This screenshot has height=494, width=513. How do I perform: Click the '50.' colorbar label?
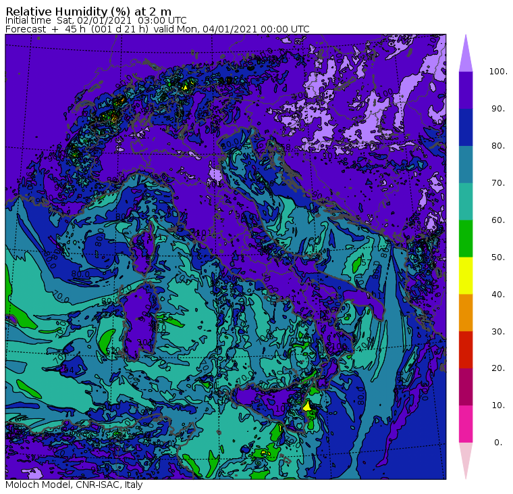tap(498, 257)
